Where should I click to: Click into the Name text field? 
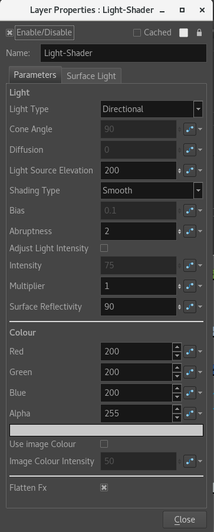[123, 53]
